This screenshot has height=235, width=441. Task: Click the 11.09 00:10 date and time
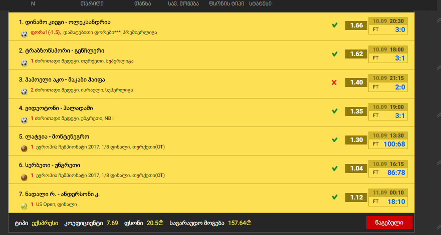[x=388, y=192]
